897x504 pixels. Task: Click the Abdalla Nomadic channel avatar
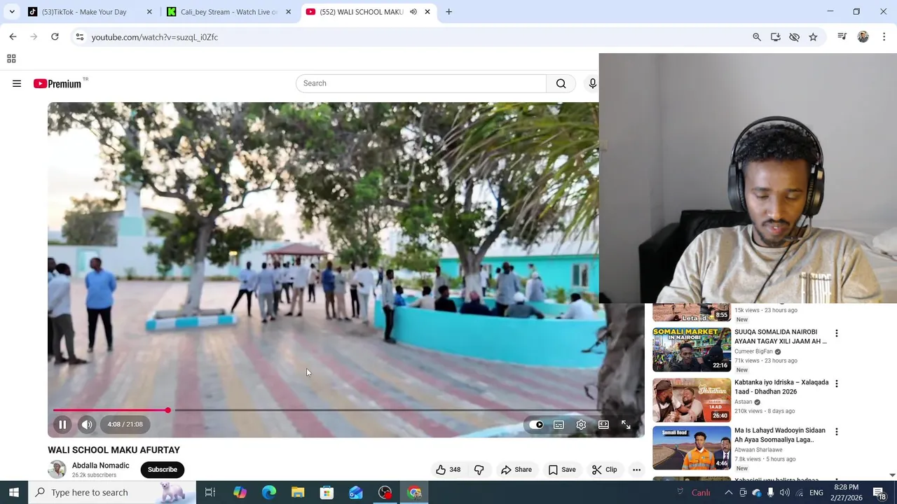coord(57,470)
